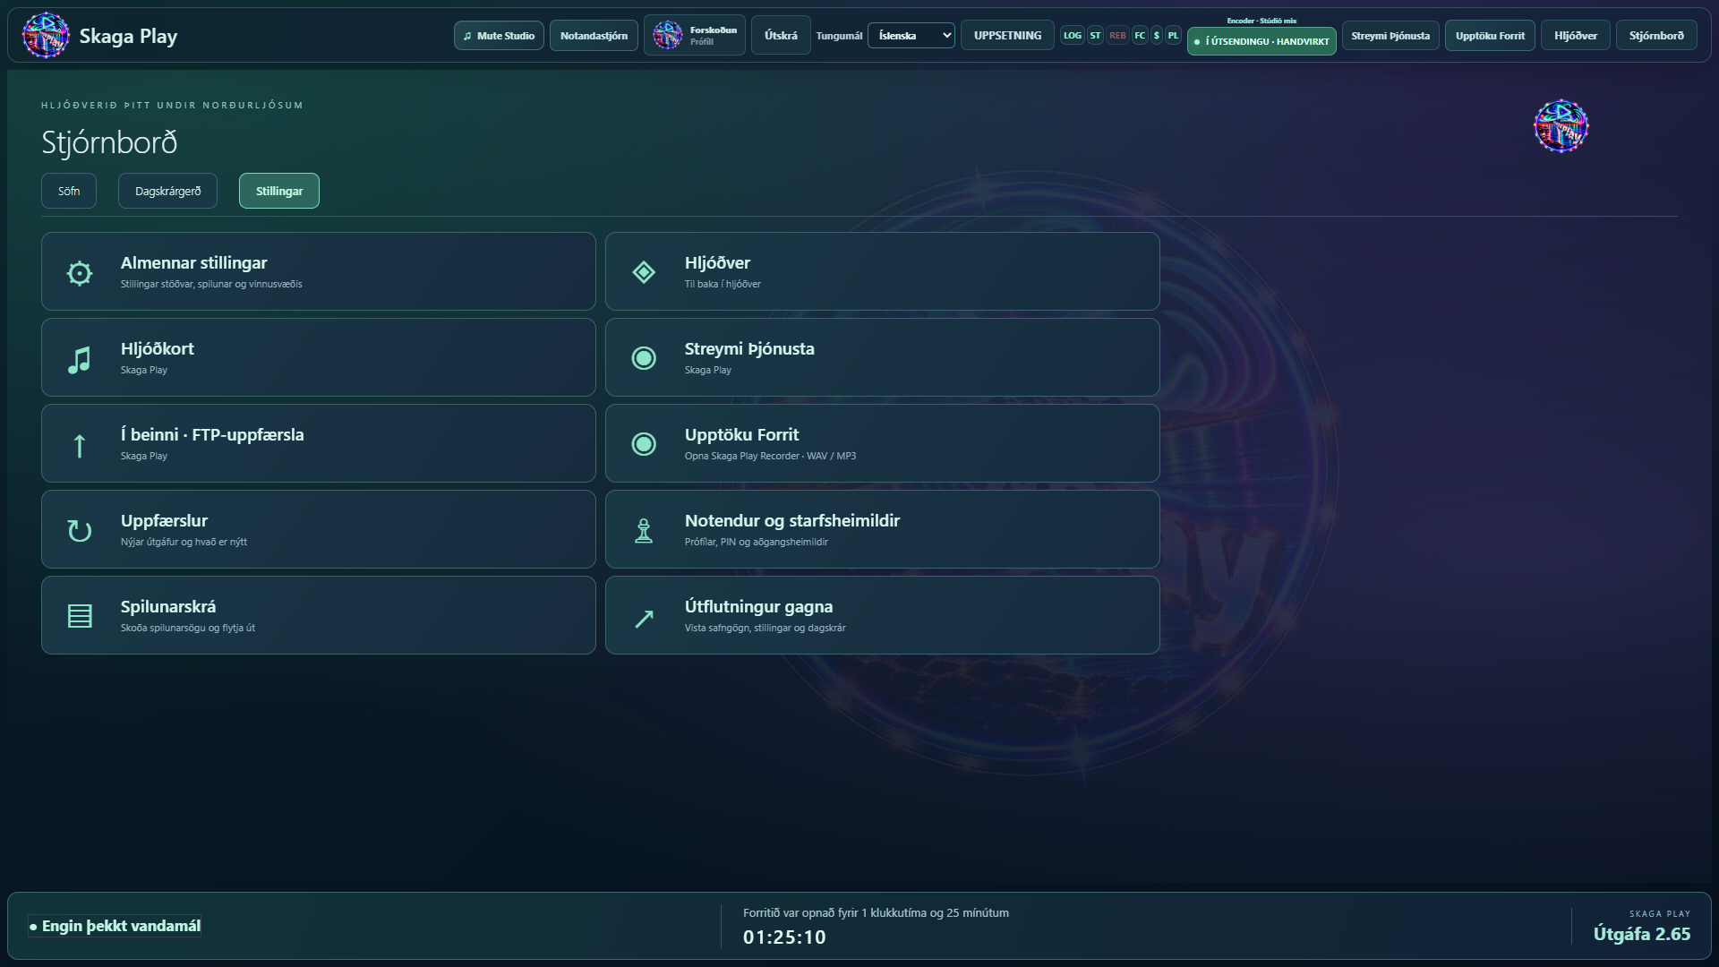Open Notandastjórn in the header
This screenshot has height=967, width=1719.
(x=594, y=36)
